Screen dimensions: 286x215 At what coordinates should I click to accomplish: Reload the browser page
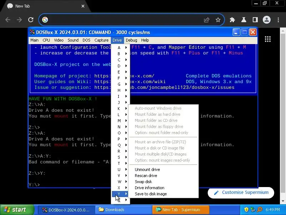31,20
